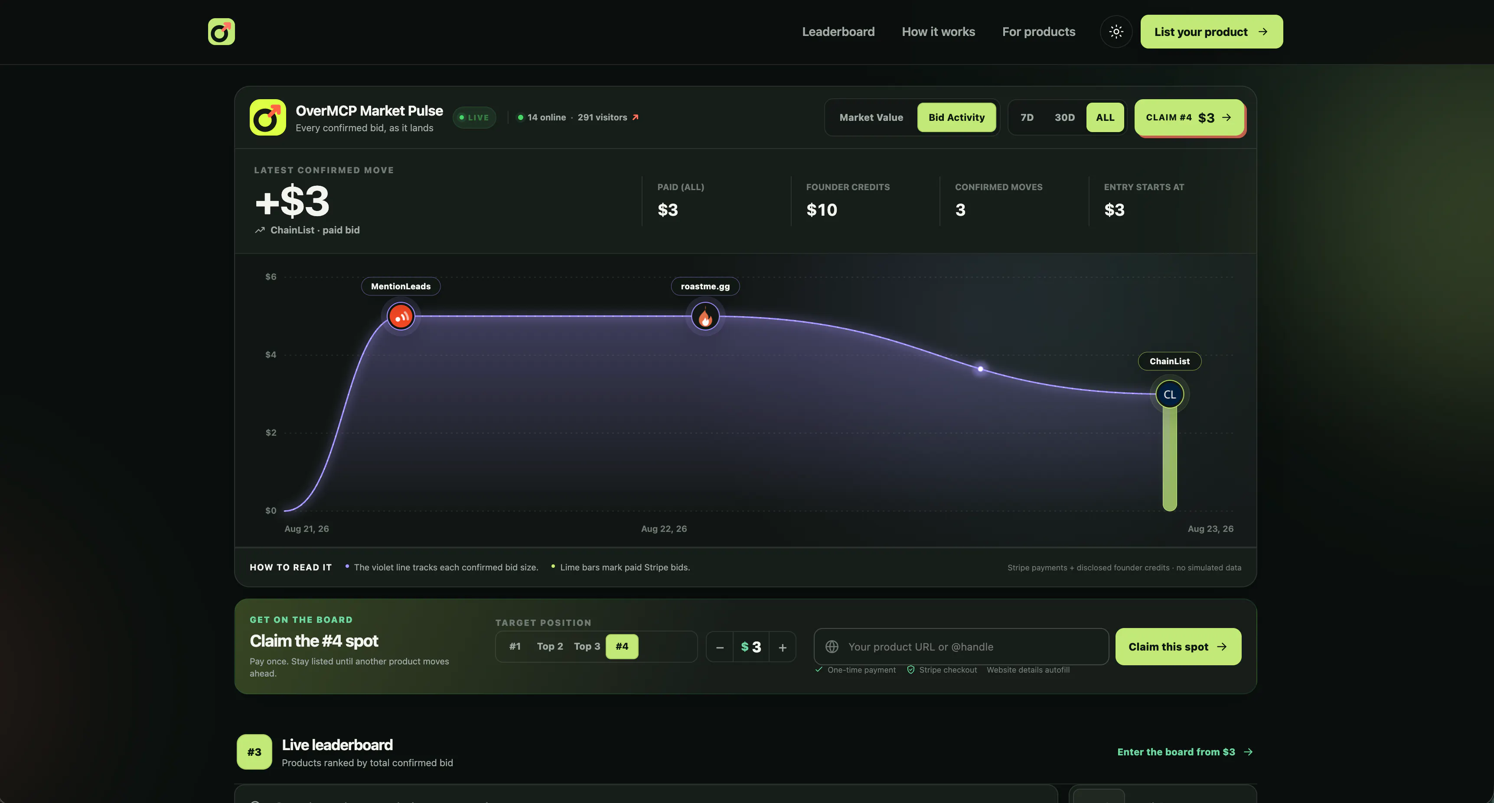Screen dimensions: 1494x803
Task: Click the ENTRY STARTS AT $3 value
Action: coord(1114,210)
